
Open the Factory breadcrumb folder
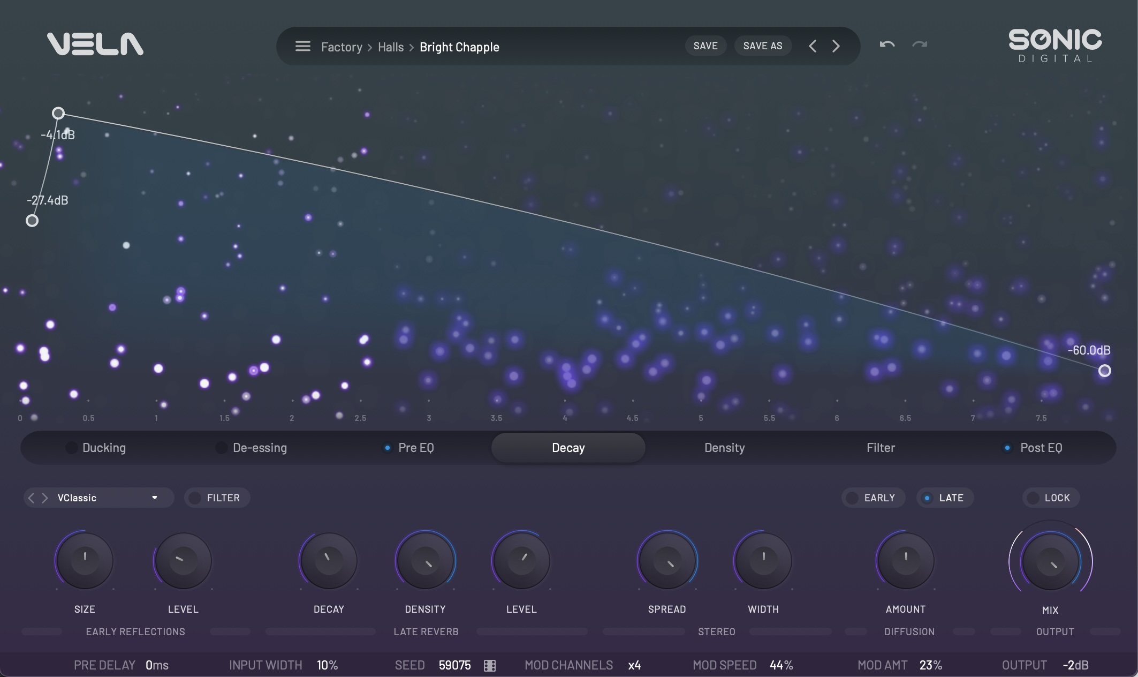tap(342, 47)
